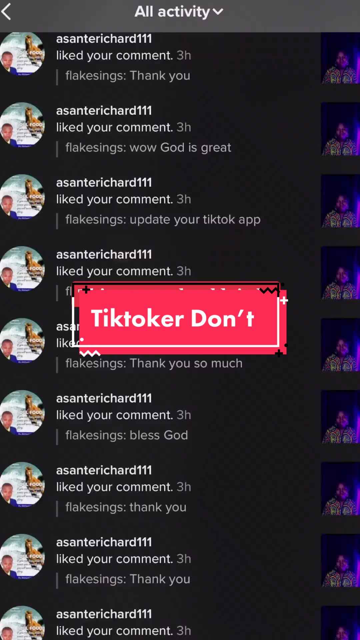Open video thumbnail for 'update your tiktok app'
Viewport: 360px width, 640px height.
340,201
